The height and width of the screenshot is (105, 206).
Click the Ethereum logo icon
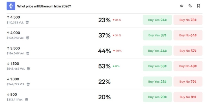click(11, 6)
